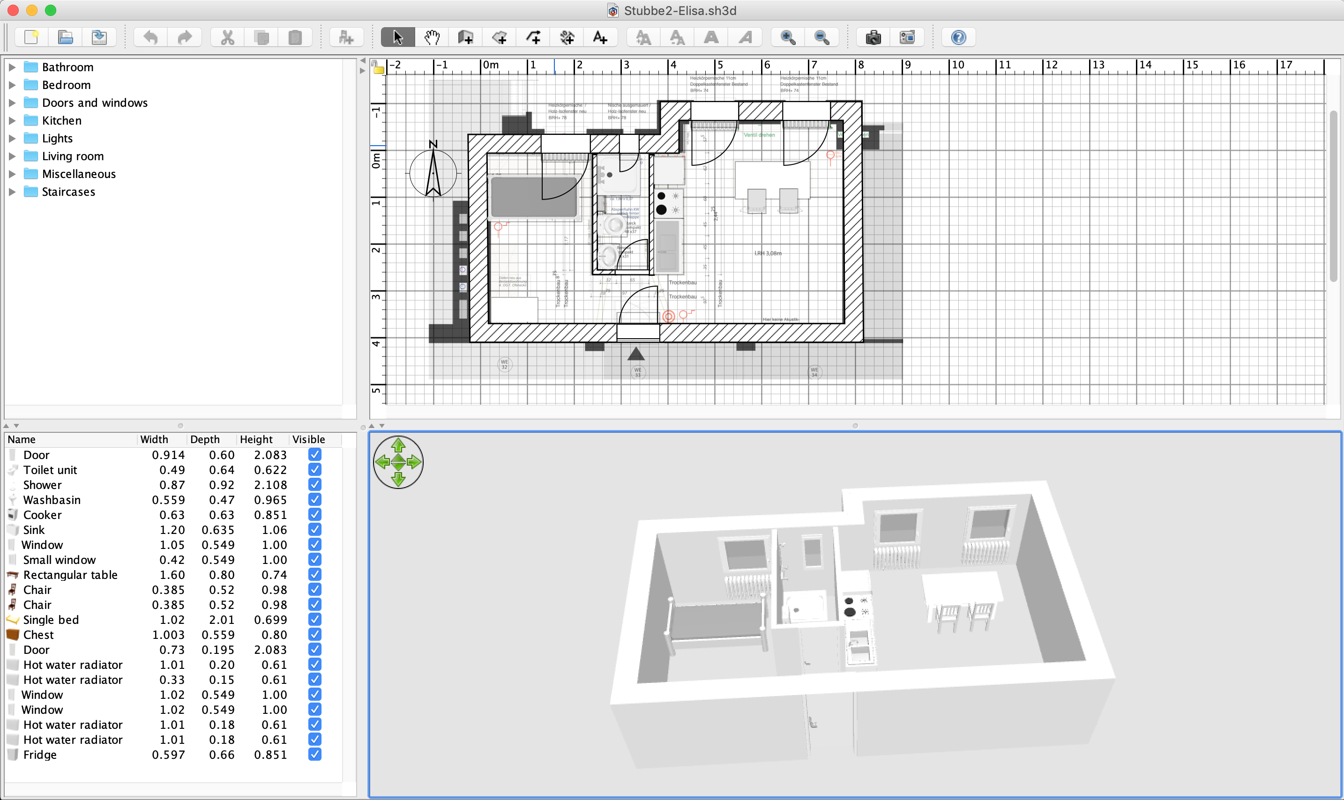
Task: Expand the Miscellaneous catalog folder
Action: (x=12, y=174)
